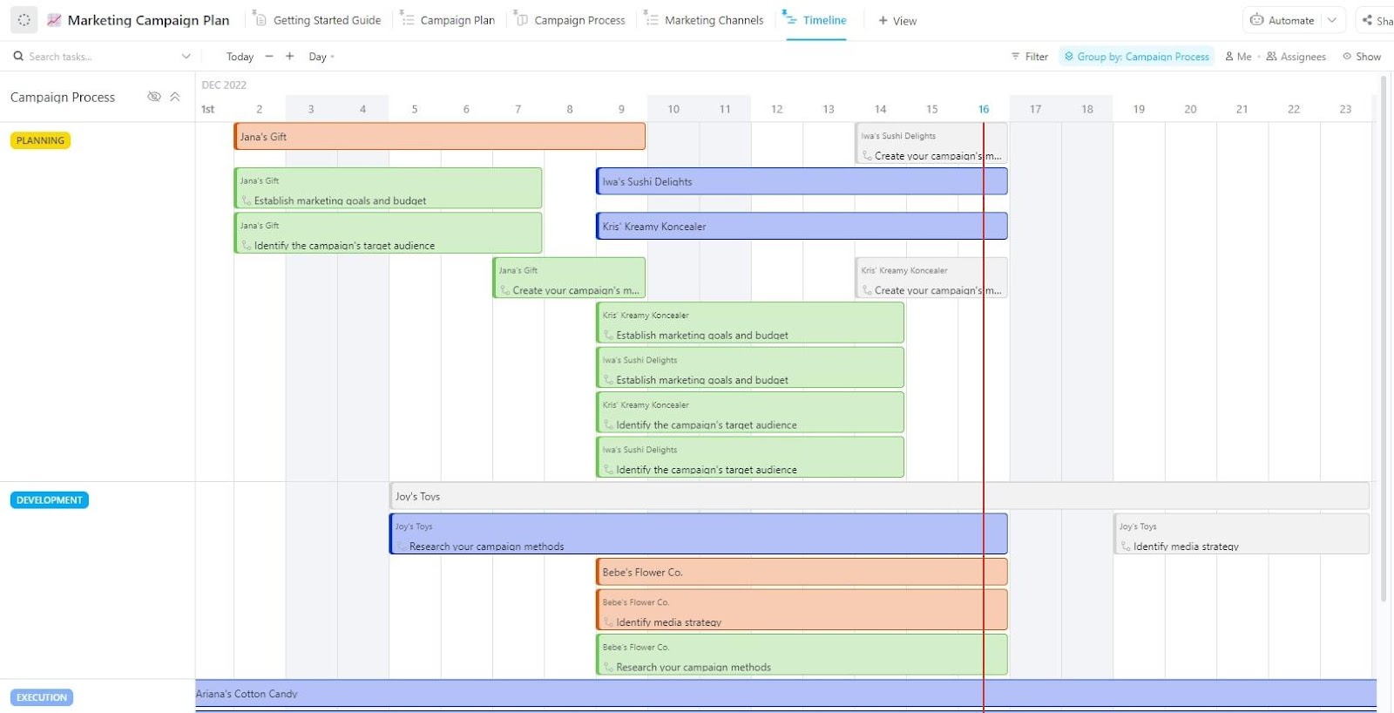Image resolution: width=1394 pixels, height=713 pixels.
Task: Expand the Automate dropdown arrow
Action: pos(1332,20)
